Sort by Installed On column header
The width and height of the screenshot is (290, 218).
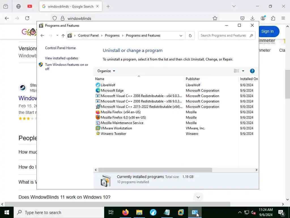(x=249, y=79)
